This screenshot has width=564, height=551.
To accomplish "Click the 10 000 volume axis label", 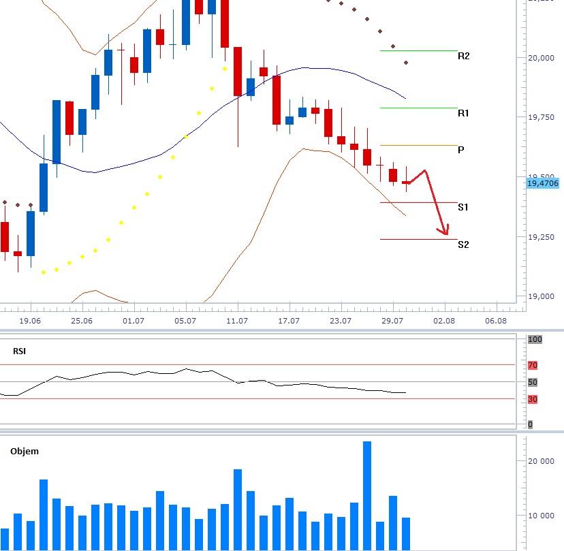I will point(541,516).
